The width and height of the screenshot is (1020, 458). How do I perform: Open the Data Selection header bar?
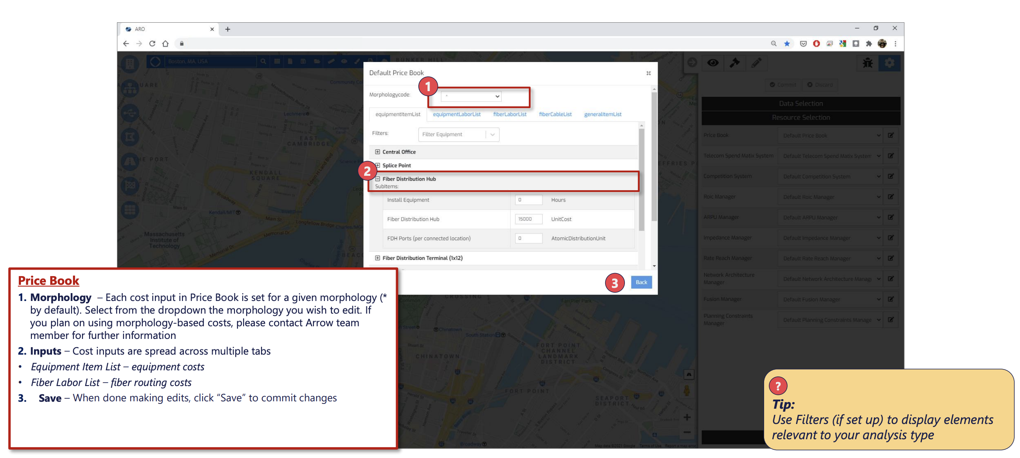(x=800, y=103)
